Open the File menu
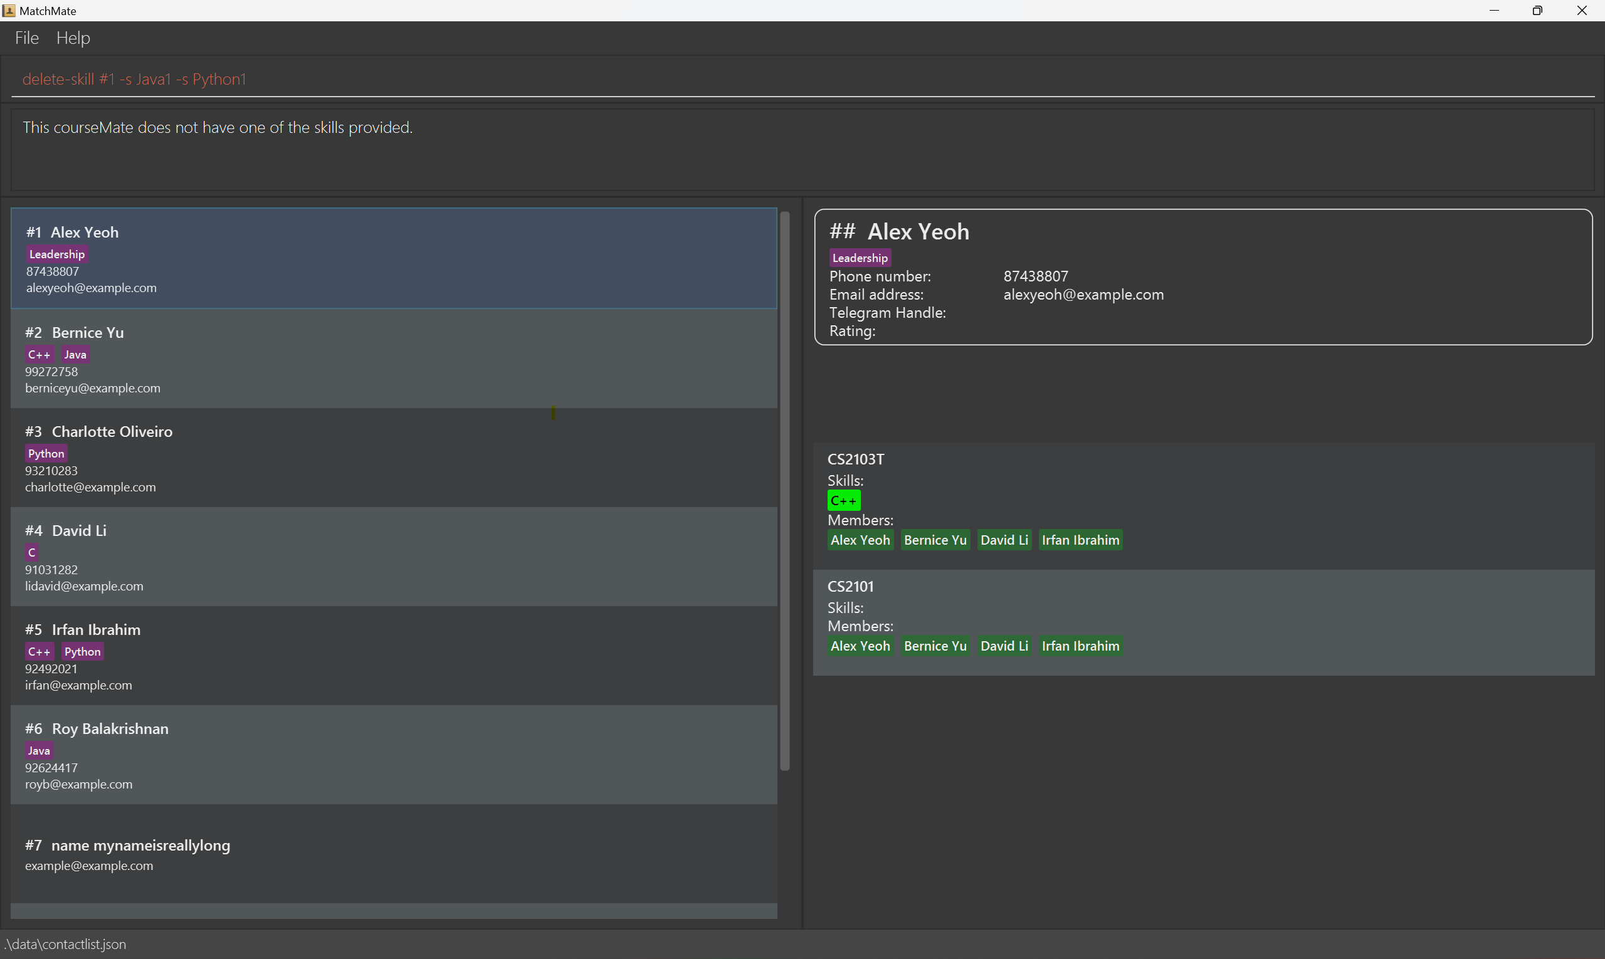1605x959 pixels. [26, 38]
